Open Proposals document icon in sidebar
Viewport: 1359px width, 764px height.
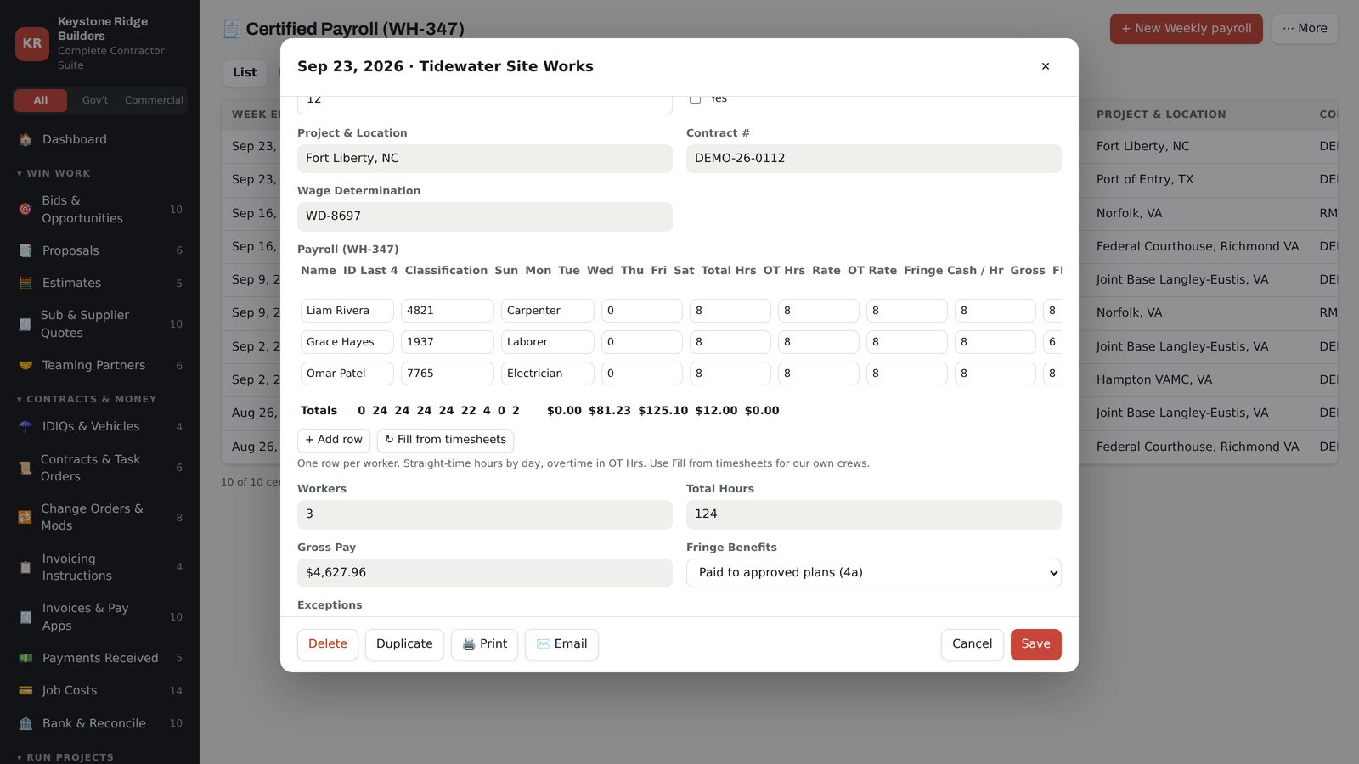tap(25, 250)
